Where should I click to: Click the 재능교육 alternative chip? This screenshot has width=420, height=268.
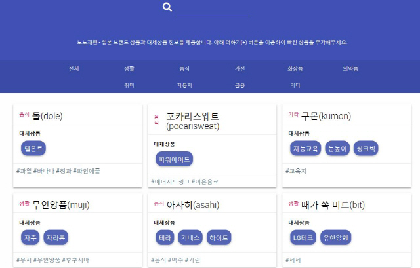tap(305, 149)
